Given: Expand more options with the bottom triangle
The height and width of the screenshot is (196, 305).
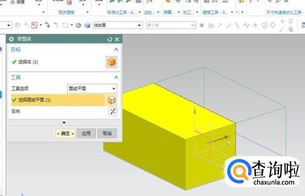Looking at the screenshot, I should pos(64,123).
